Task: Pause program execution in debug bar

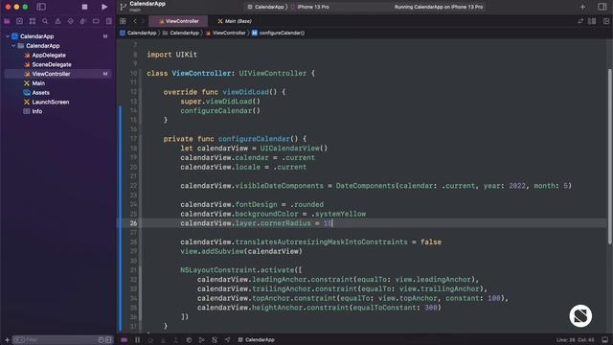Action: 137,340
